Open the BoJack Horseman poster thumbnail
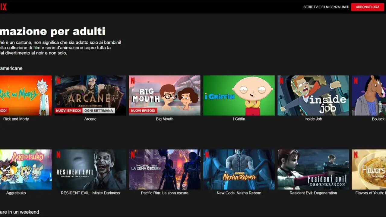Viewport: 386px width, 217px height. pos(369,95)
